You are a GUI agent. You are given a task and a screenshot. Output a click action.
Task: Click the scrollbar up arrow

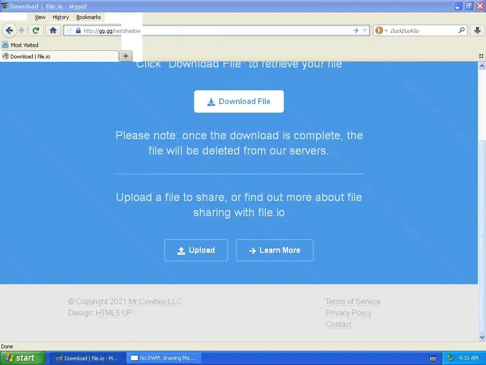point(482,66)
